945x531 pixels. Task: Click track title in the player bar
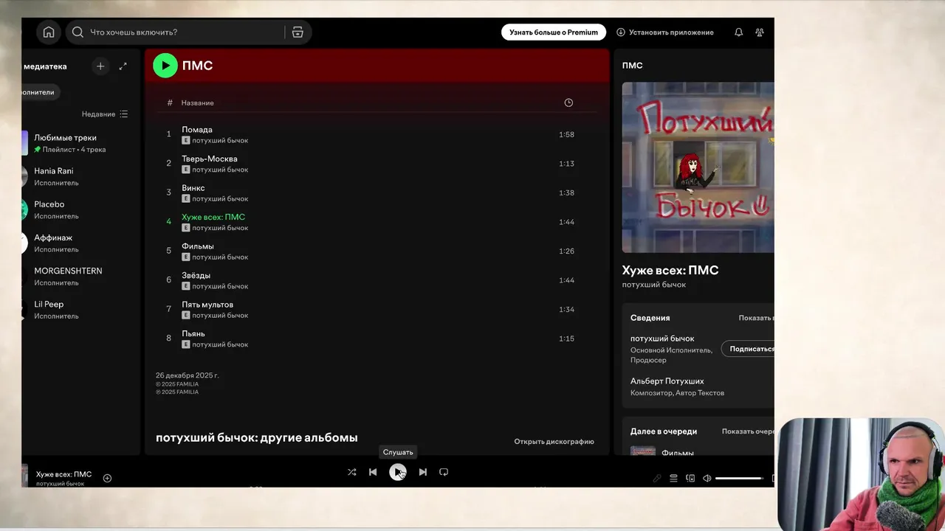[x=63, y=474]
